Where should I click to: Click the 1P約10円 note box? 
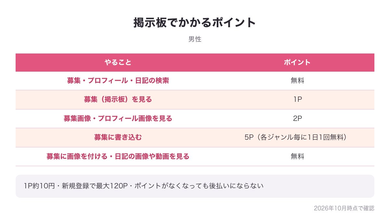point(195,186)
